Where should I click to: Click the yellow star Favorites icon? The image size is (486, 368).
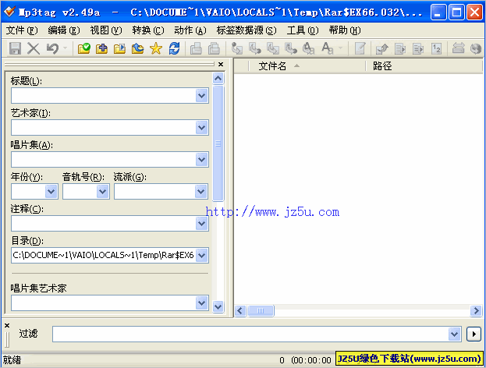[x=155, y=48]
